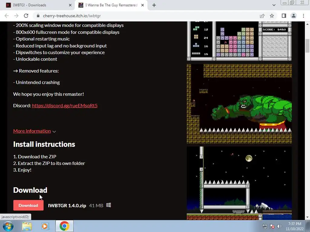Switch to IWBTG! - Downloads tab
This screenshot has width=310, height=232.
click(x=37, y=5)
